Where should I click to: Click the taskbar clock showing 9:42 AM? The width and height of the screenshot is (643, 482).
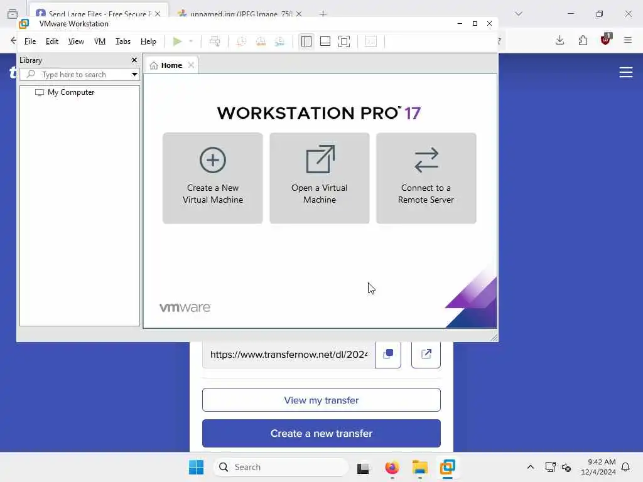point(598,467)
